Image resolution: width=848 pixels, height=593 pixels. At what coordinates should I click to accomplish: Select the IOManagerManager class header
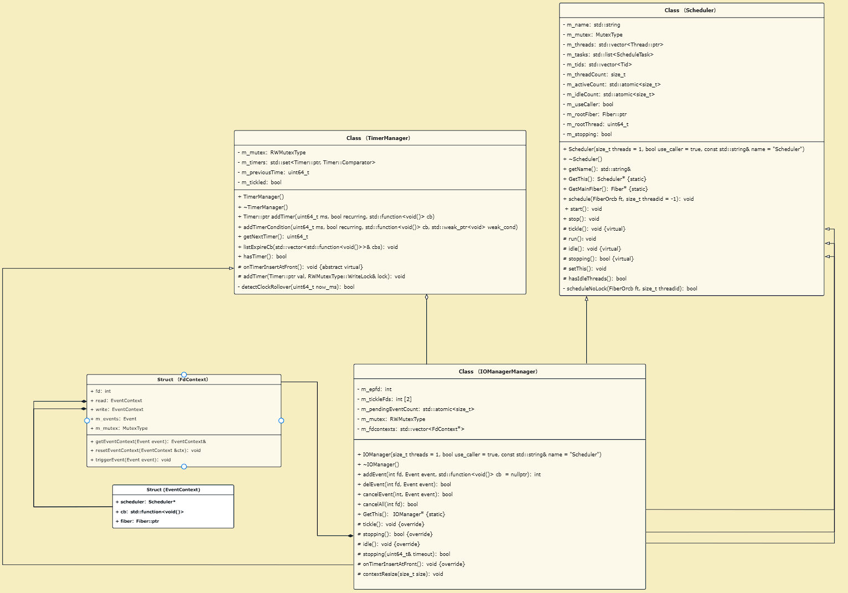[499, 372]
